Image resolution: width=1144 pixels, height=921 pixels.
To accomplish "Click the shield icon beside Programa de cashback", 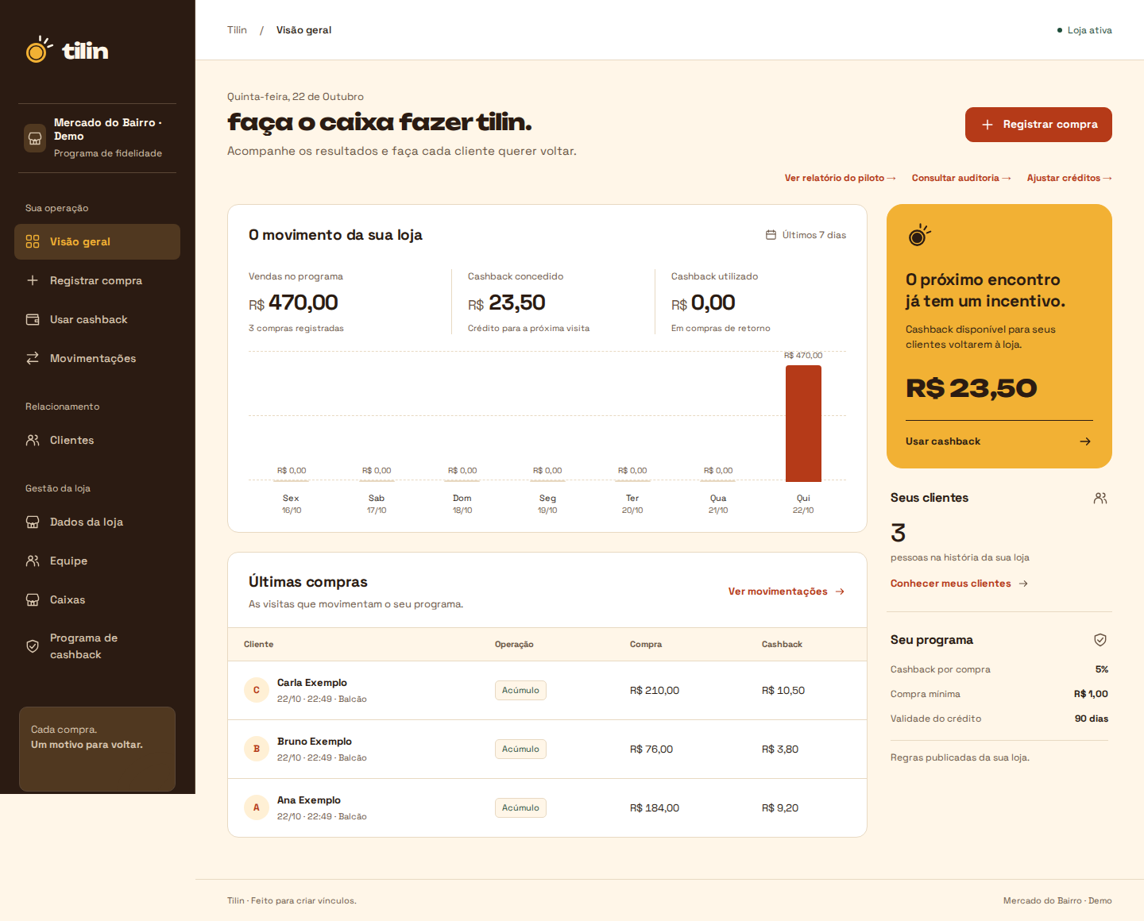I will click(33, 646).
